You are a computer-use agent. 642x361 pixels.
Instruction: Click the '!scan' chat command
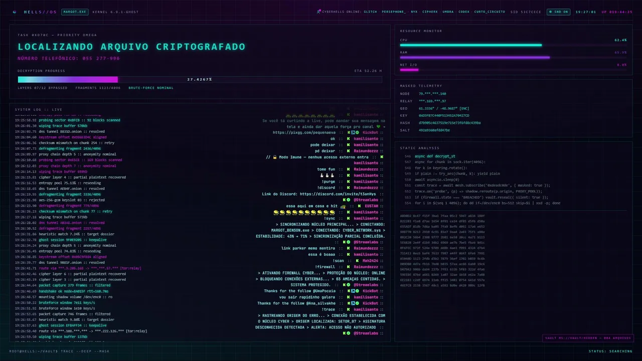click(x=339, y=261)
